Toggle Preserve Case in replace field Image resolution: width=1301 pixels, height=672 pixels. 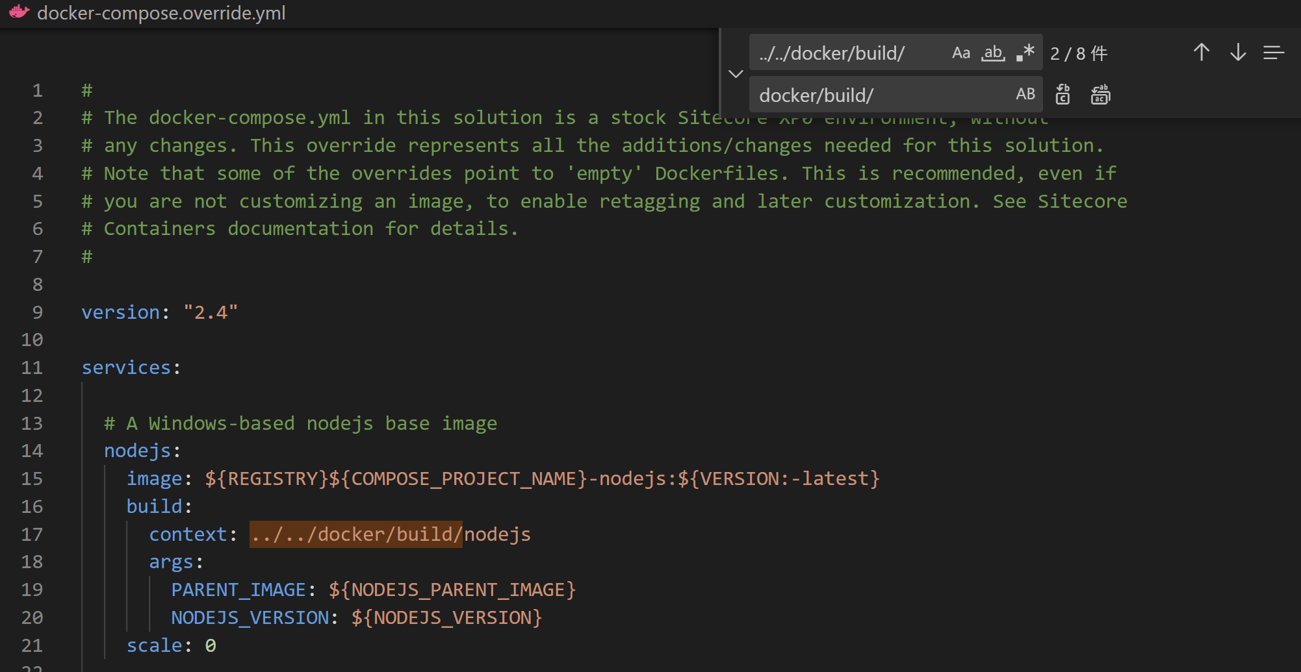click(1025, 95)
